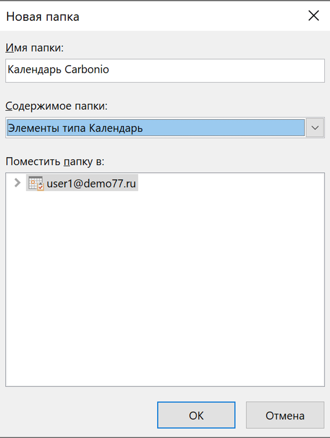
Task: Select the user1@demo77.ru account in the tree
Action: click(x=91, y=183)
